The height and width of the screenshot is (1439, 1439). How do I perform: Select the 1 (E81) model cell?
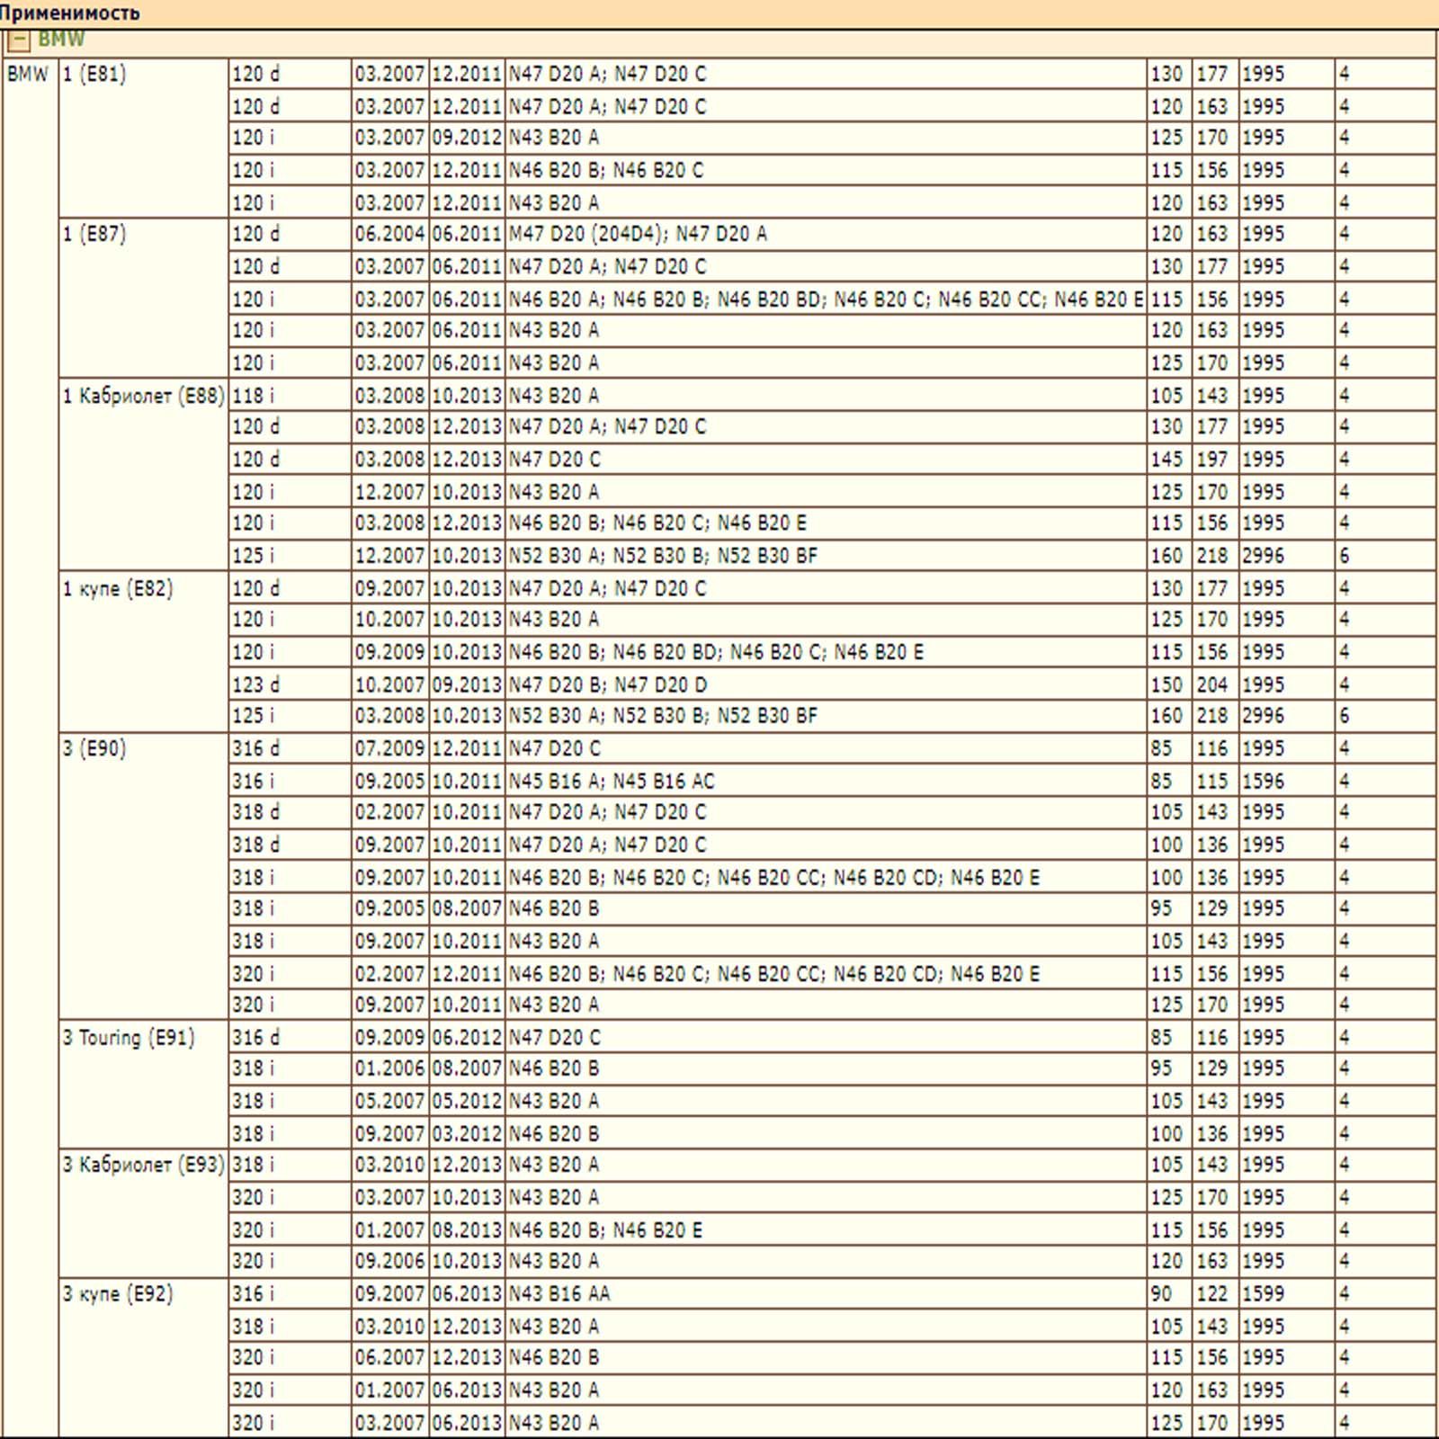coord(94,75)
